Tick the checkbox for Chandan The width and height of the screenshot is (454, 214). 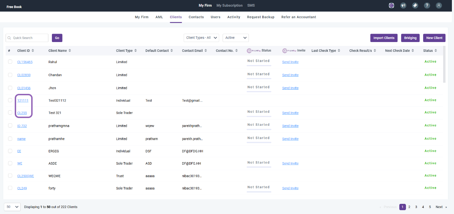(10, 75)
